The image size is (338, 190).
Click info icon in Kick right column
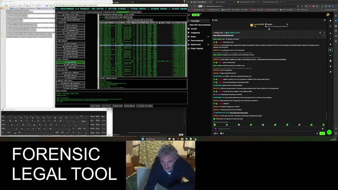[330, 20]
